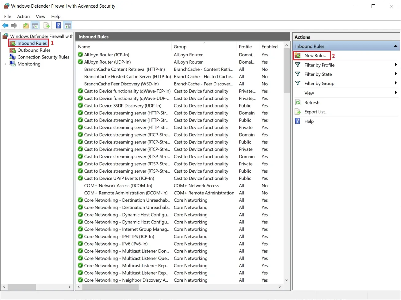Viewport: 401px width, 300px height.
Task: Click the folder Up One Level icon
Action: [26, 26]
